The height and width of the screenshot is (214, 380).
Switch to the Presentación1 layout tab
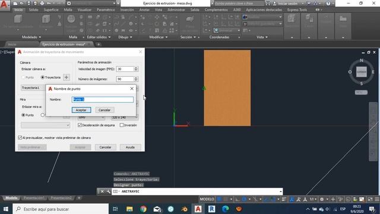click(x=34, y=198)
